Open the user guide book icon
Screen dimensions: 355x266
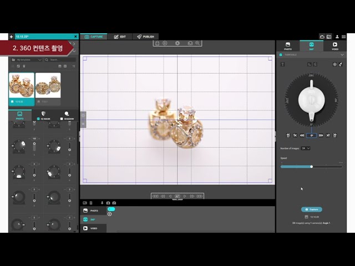click(329, 37)
